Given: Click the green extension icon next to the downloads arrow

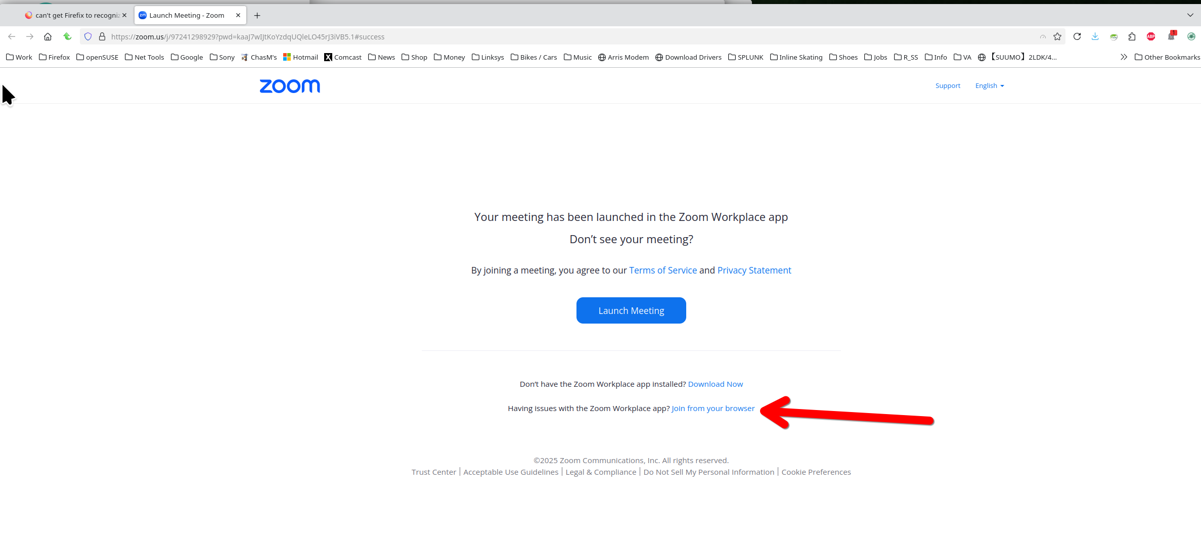Looking at the screenshot, I should [1114, 36].
